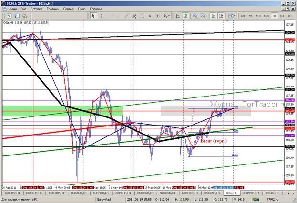Open the Файл menu
Screen dimensions: 297x203
12,9
